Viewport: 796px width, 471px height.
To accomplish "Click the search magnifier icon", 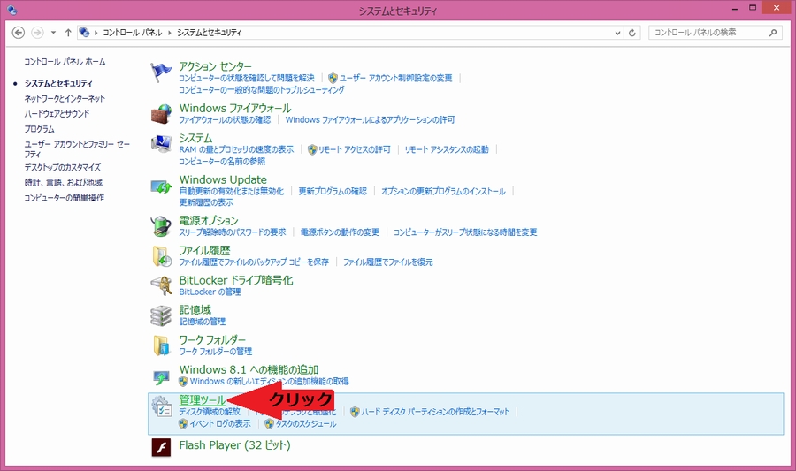I will [773, 33].
